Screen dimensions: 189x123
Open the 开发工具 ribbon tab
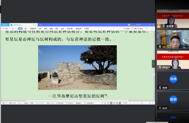pyautogui.click(x=70, y=29)
